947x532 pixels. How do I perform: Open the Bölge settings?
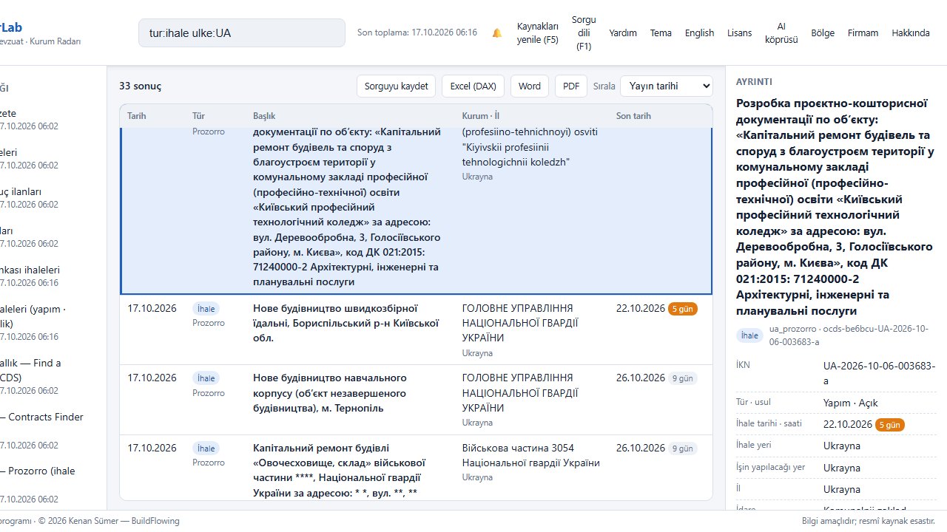(x=823, y=33)
